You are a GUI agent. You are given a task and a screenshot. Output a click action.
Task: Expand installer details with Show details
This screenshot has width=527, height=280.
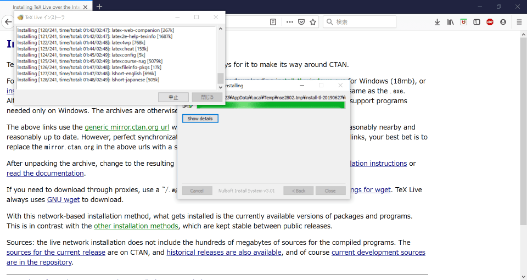click(200, 119)
